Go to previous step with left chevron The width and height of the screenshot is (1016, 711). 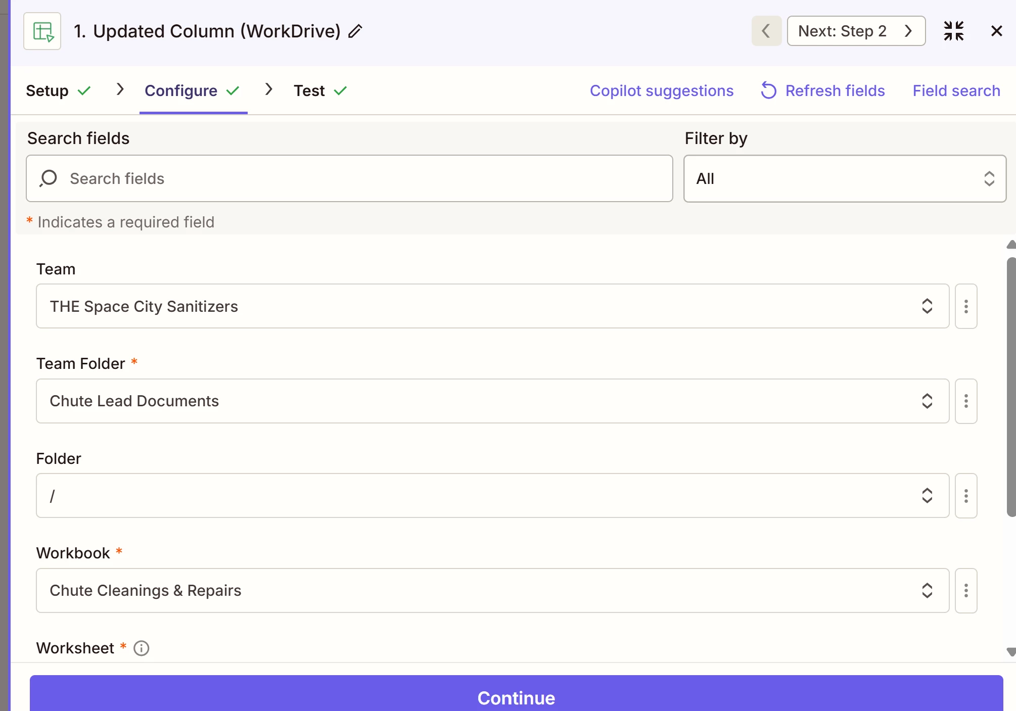pyautogui.click(x=766, y=31)
